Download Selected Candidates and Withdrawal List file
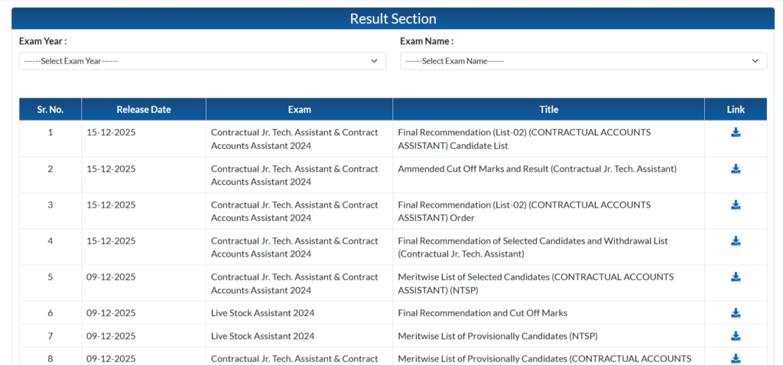 [x=736, y=241]
